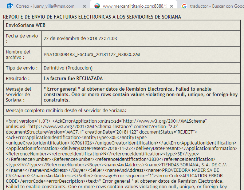Click the entityType 305 line
The image size is (244, 190).
click(76, 138)
